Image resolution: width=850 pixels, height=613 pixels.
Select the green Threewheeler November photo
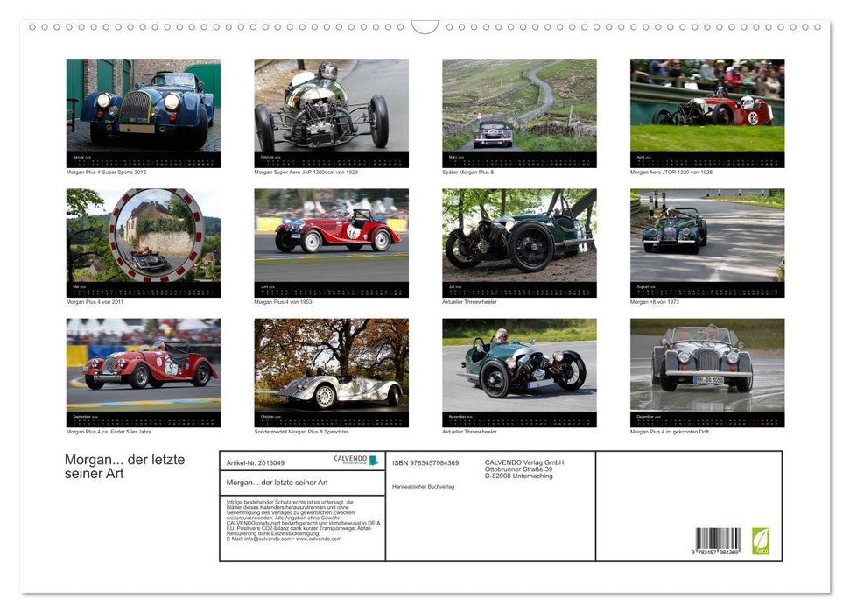[519, 365]
